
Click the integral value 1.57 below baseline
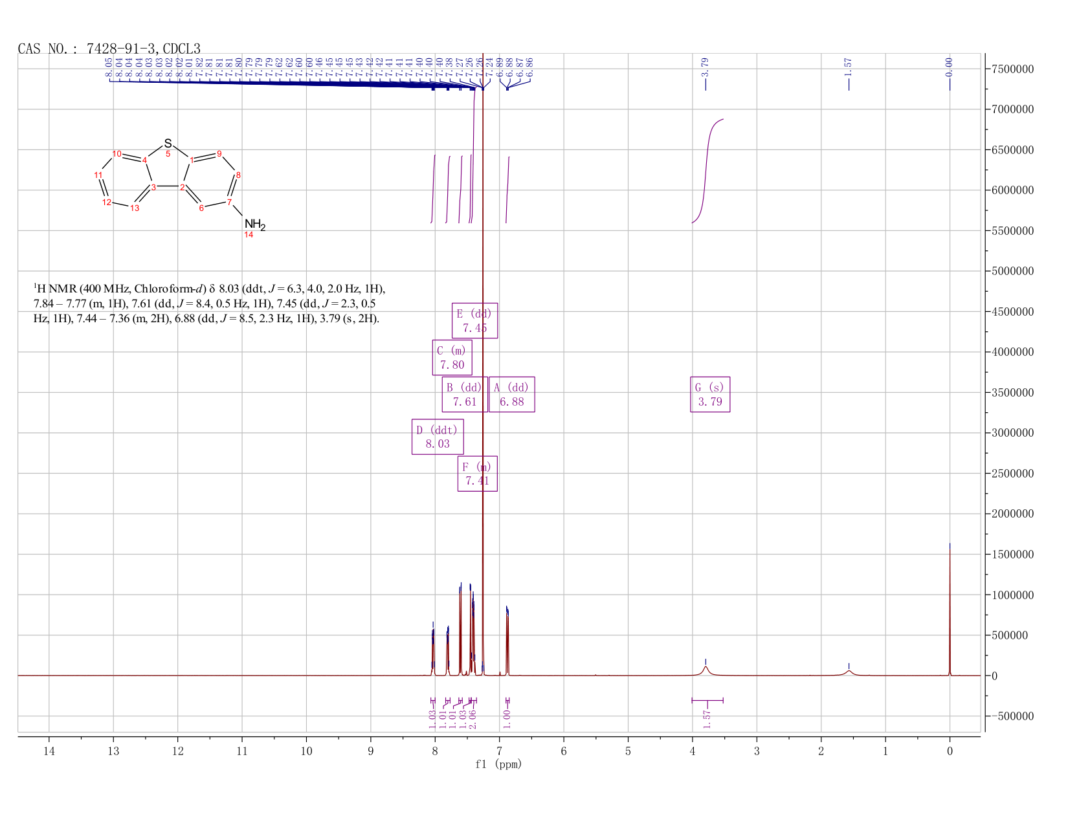click(707, 718)
